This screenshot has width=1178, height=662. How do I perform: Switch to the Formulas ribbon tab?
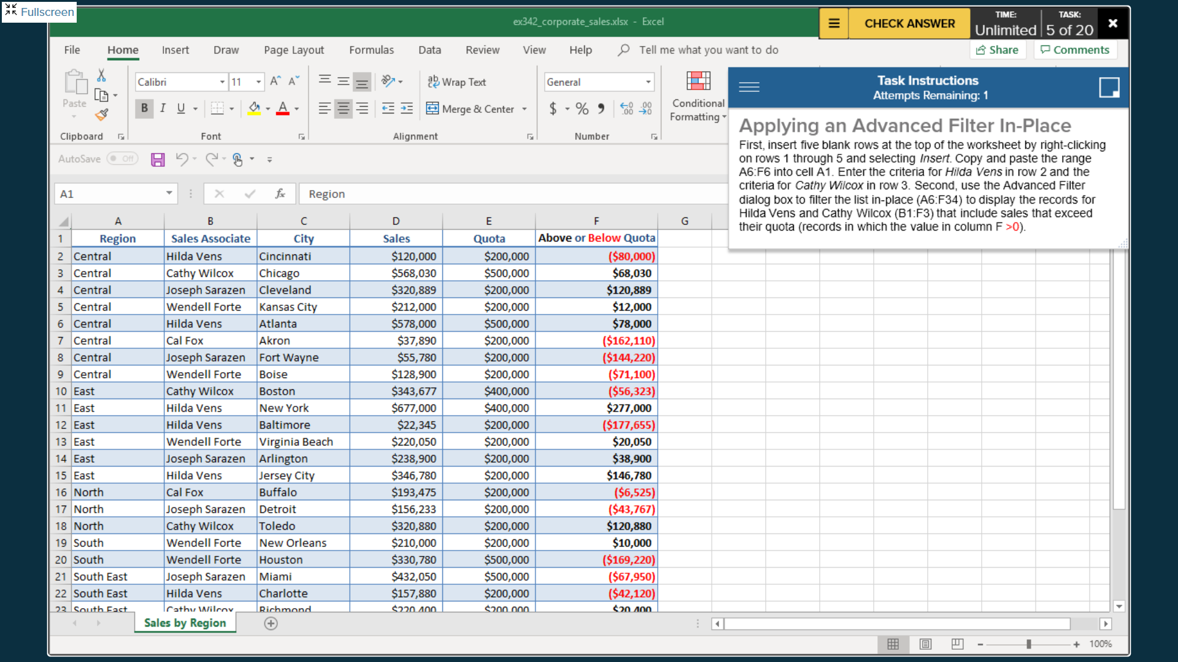click(x=371, y=50)
